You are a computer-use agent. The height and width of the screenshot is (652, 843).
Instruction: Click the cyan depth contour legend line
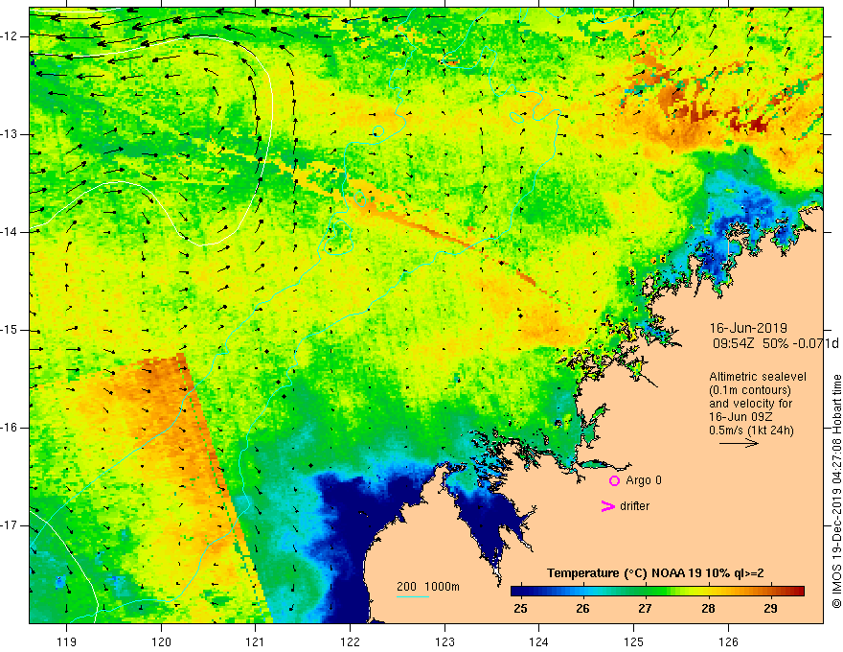point(412,596)
